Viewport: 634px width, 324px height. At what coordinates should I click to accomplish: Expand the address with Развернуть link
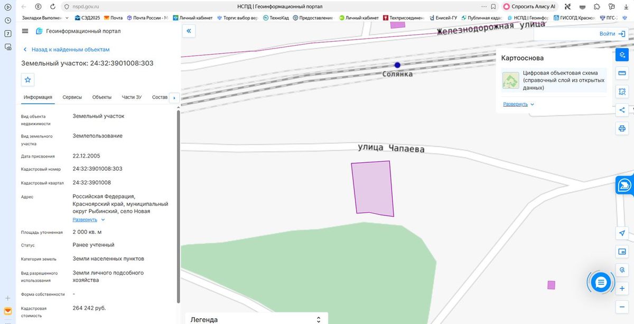pos(89,220)
